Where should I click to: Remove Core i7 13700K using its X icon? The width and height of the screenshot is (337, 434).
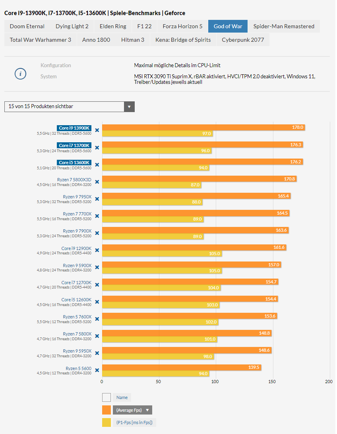click(97, 147)
